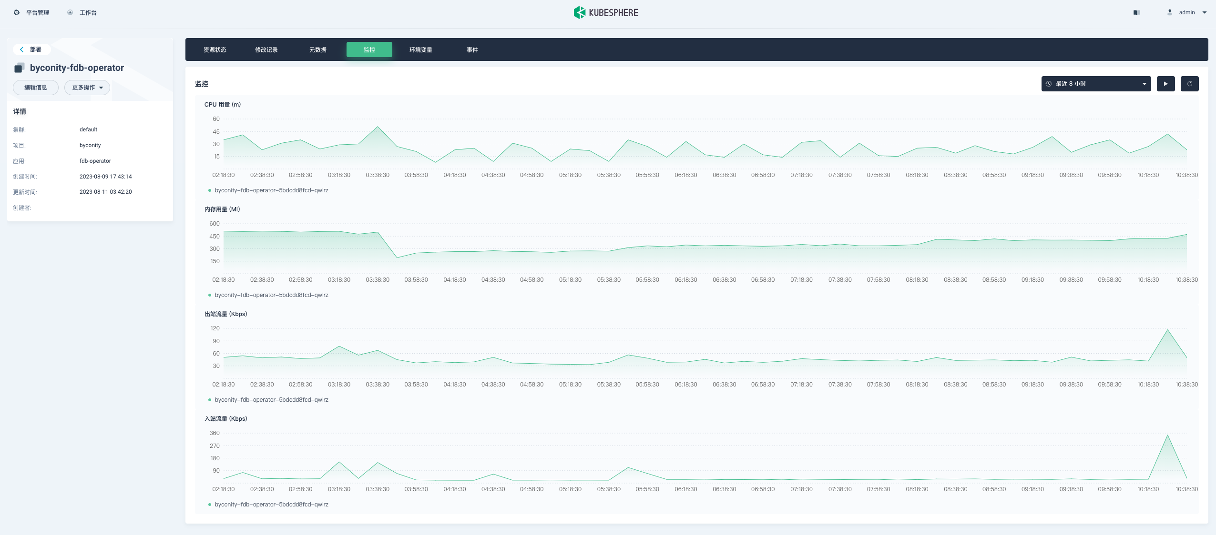Viewport: 1216px width, 535px height.
Task: Open the recent 8 hours time range dropdown
Action: click(x=1095, y=84)
